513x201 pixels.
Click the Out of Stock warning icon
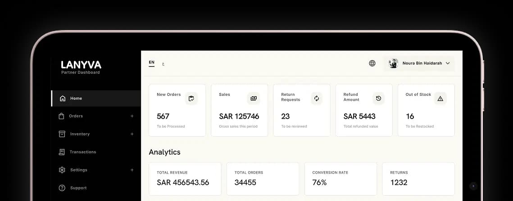[x=440, y=98]
